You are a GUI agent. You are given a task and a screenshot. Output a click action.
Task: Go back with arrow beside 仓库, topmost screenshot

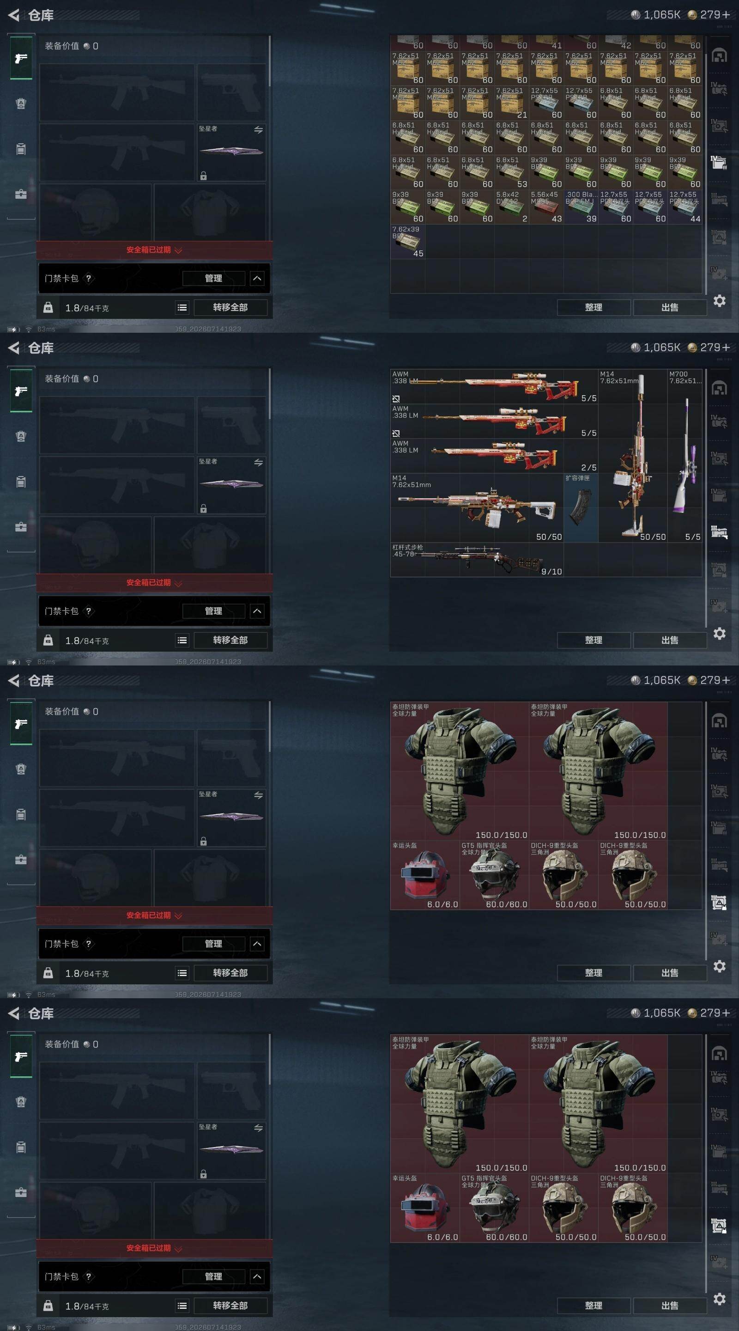(x=14, y=15)
